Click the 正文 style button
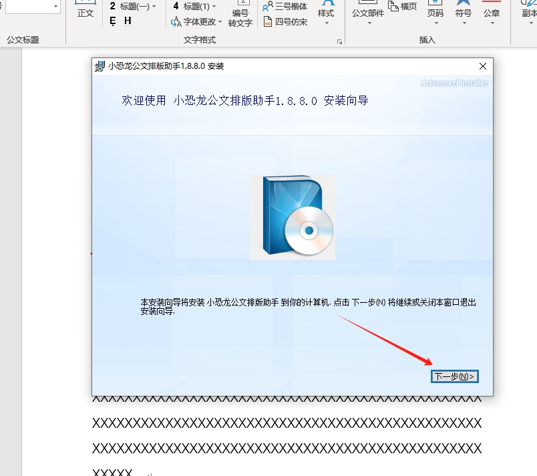537x476 pixels. (x=85, y=13)
